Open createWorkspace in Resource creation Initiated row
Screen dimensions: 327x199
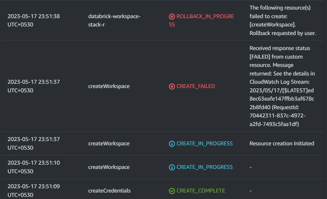[x=109, y=144]
